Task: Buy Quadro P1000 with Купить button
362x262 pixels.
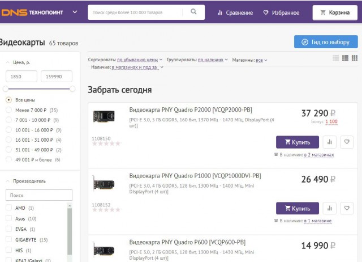Action: (298, 208)
